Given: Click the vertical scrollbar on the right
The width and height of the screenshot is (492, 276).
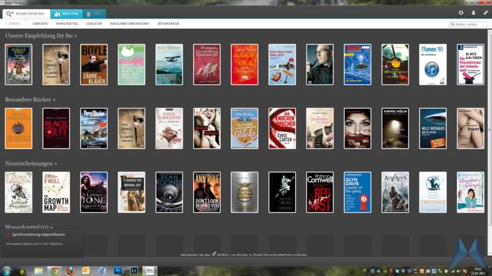Looking at the screenshot, I should [490, 128].
